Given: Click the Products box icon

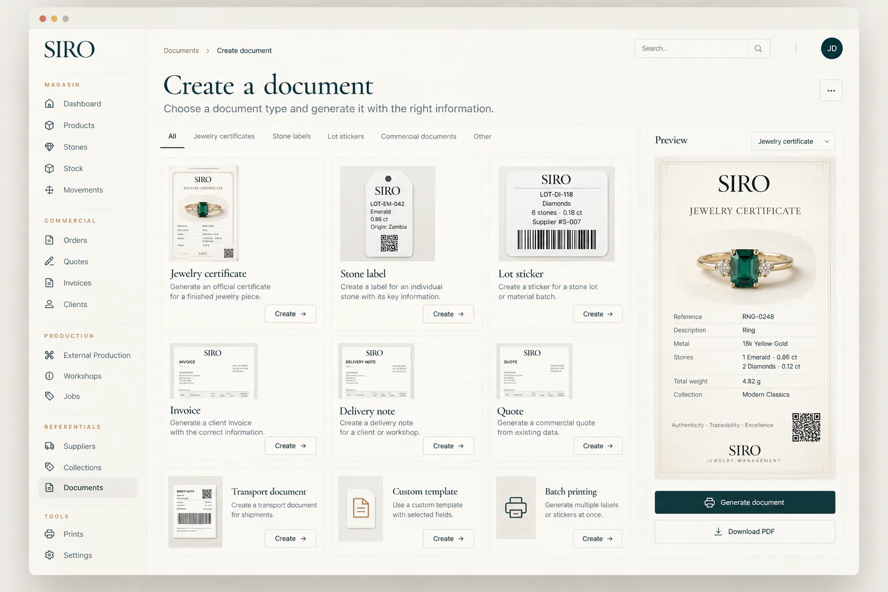Looking at the screenshot, I should [x=50, y=125].
